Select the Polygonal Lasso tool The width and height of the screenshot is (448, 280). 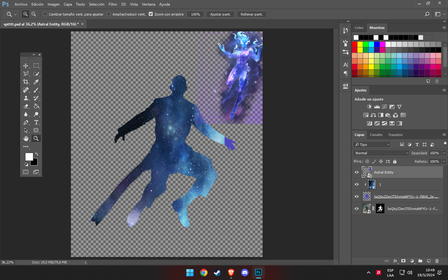[26, 74]
